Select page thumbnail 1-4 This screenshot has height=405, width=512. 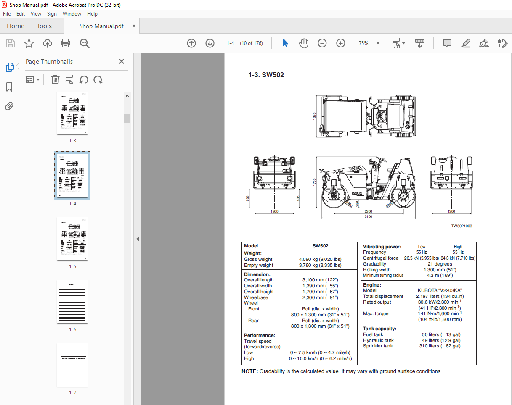click(x=72, y=176)
